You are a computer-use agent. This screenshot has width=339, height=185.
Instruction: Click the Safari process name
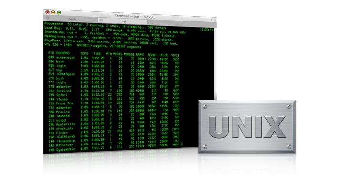click(62, 95)
